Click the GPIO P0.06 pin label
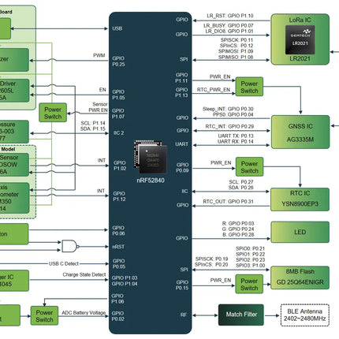 [x=118, y=230]
